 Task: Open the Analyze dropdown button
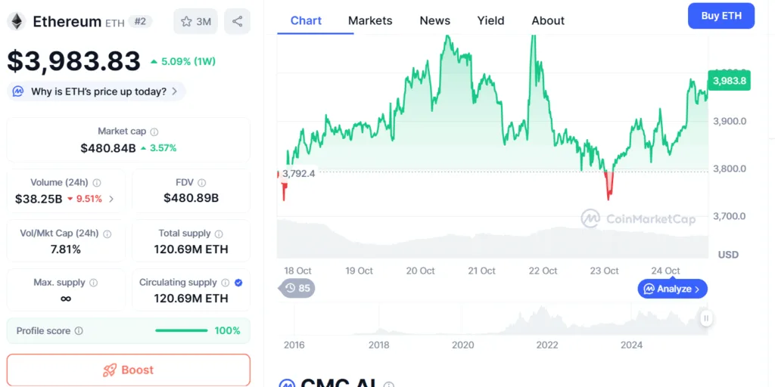pos(673,289)
